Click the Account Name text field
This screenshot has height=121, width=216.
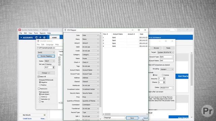(x=166, y=61)
